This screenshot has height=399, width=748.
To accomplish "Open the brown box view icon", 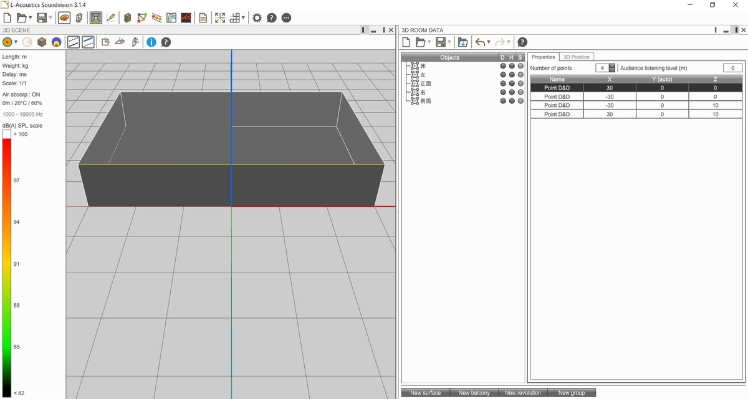I will click(128, 18).
